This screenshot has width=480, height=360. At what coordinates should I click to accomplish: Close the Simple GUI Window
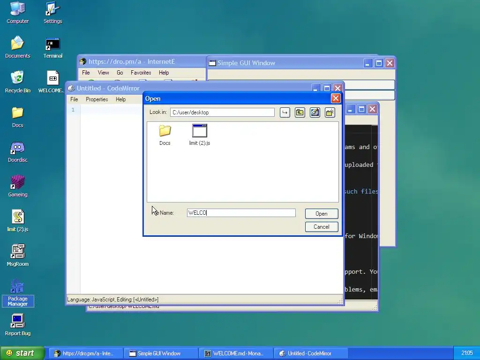[390, 63]
